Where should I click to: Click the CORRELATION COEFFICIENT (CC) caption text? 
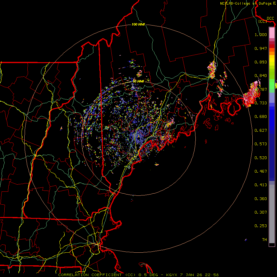pos(97,275)
